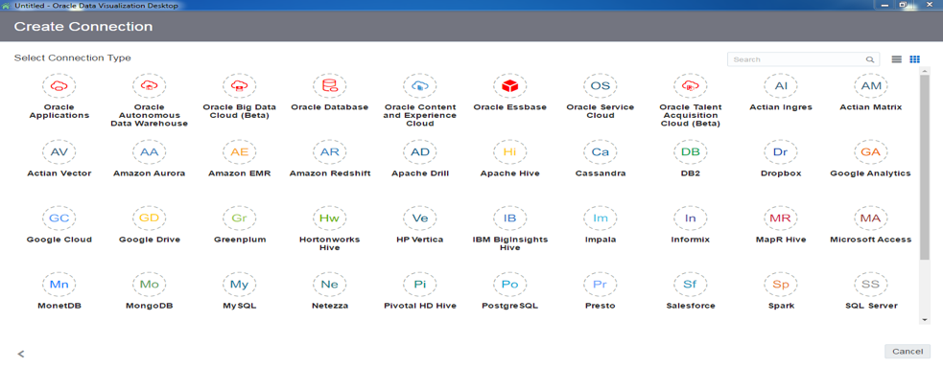Viewport: 943px width, 367px height.
Task: Click the HP Vertica Ve icon
Action: [x=420, y=218]
